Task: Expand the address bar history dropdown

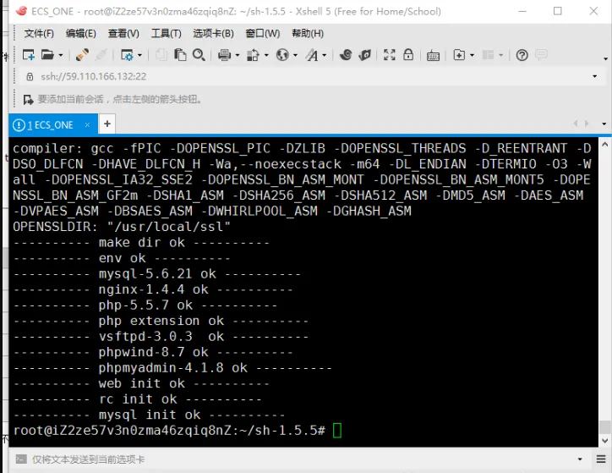Action: tap(595, 76)
